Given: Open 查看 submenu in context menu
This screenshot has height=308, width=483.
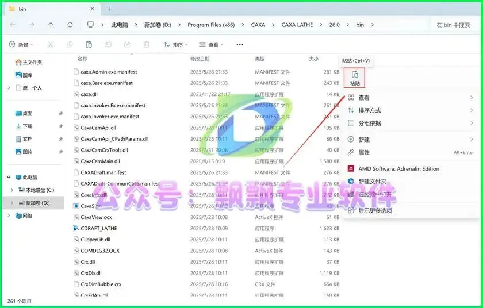Looking at the screenshot, I should pos(411,98).
